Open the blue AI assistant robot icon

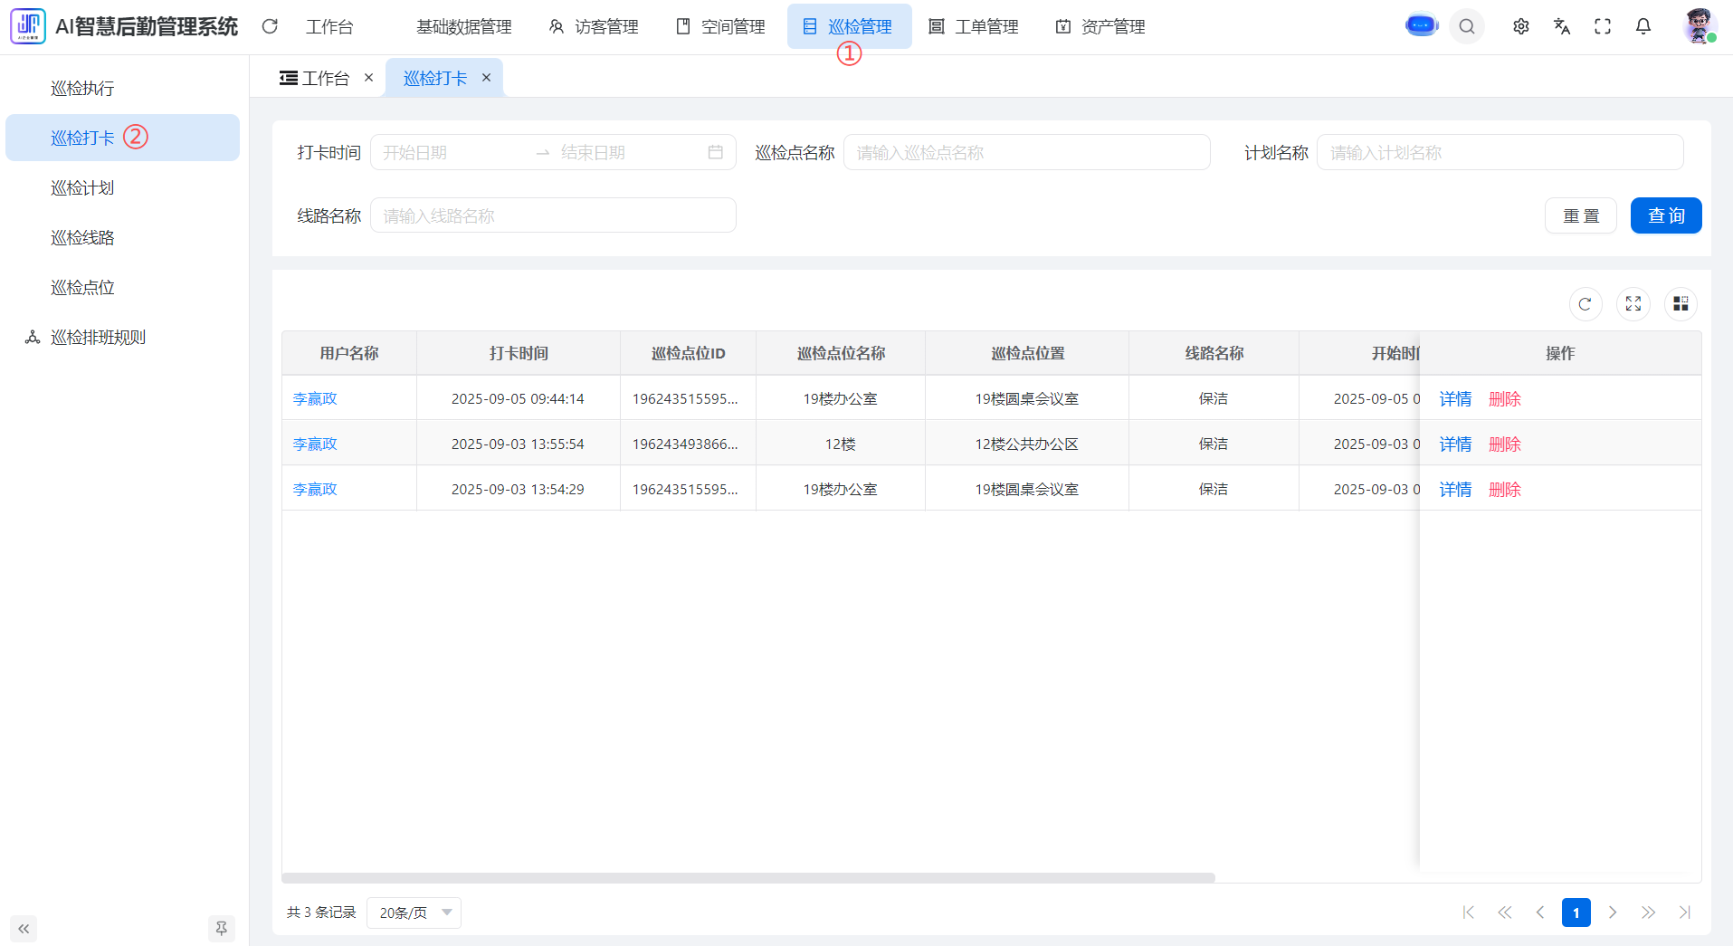coord(1422,26)
